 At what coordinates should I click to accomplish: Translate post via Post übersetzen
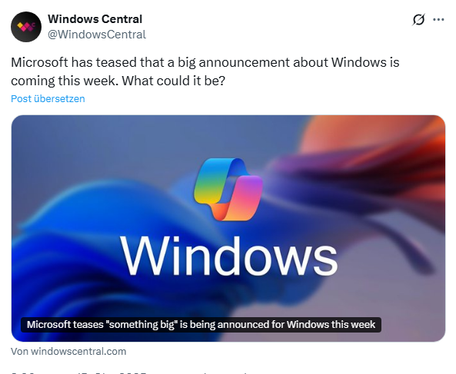tap(48, 99)
